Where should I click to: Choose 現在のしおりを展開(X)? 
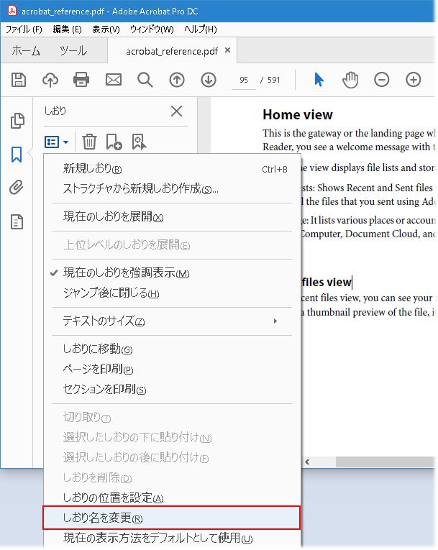(x=172, y=216)
